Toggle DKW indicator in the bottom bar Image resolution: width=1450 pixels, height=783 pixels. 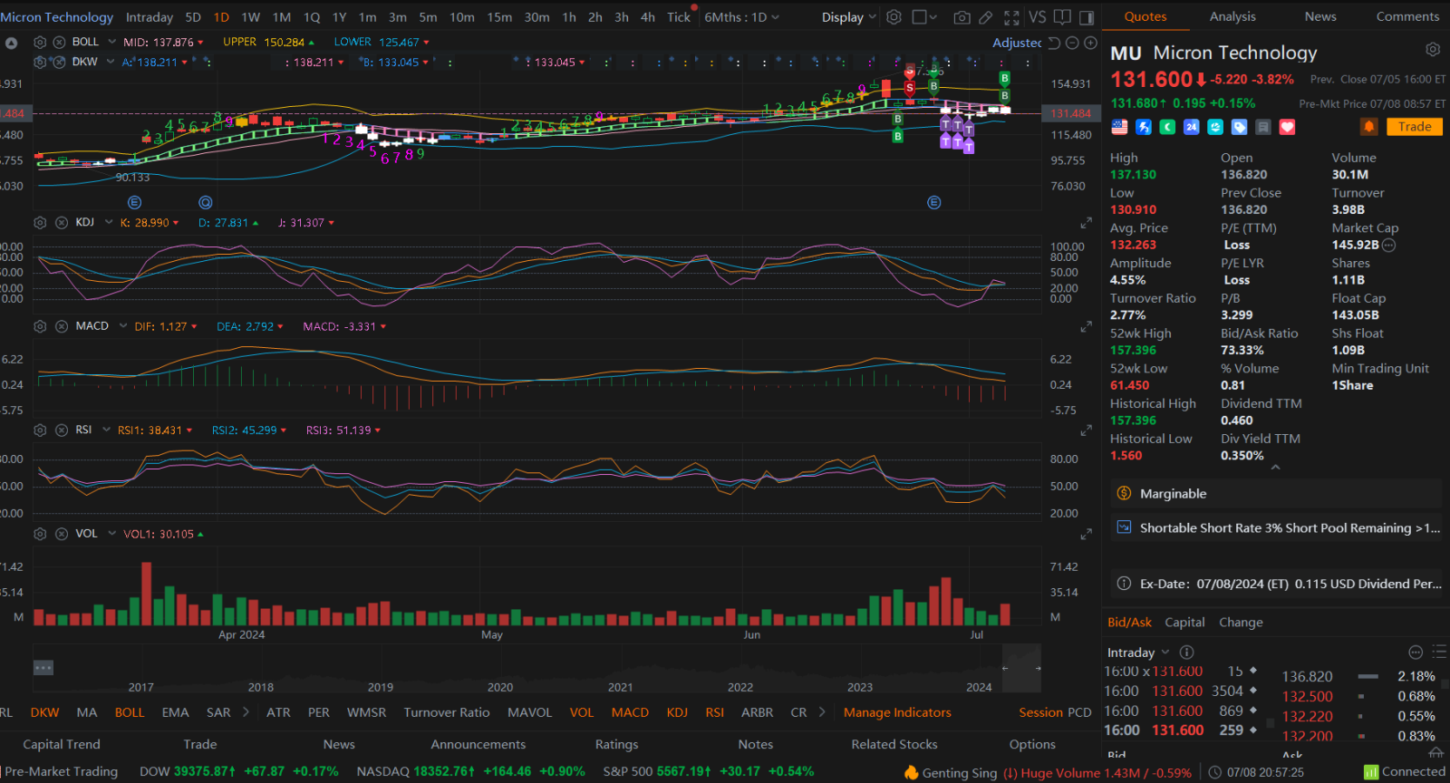(44, 712)
